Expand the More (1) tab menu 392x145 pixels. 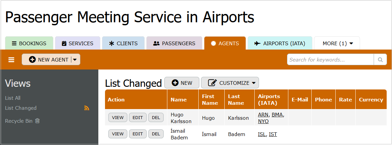[x=337, y=44]
